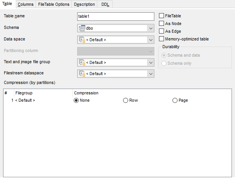Select None compression radio button
Screen dimensions: 235x178
tap(76, 101)
